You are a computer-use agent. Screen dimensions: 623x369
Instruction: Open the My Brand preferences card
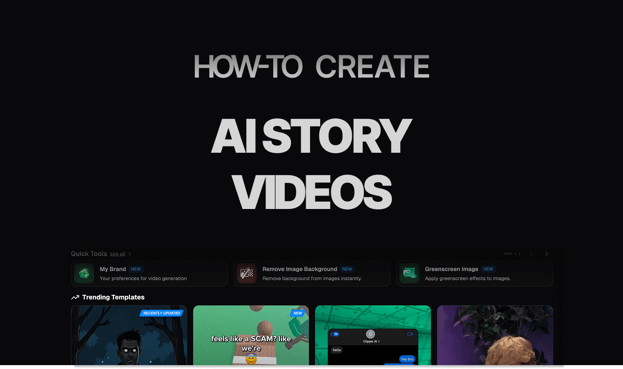[x=149, y=273]
